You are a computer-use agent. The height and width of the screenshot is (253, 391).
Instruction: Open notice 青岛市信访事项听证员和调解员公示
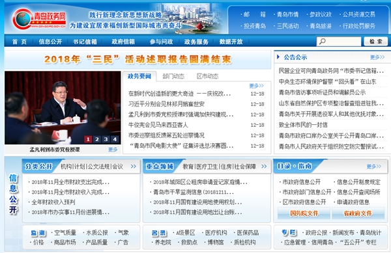coord(322,92)
